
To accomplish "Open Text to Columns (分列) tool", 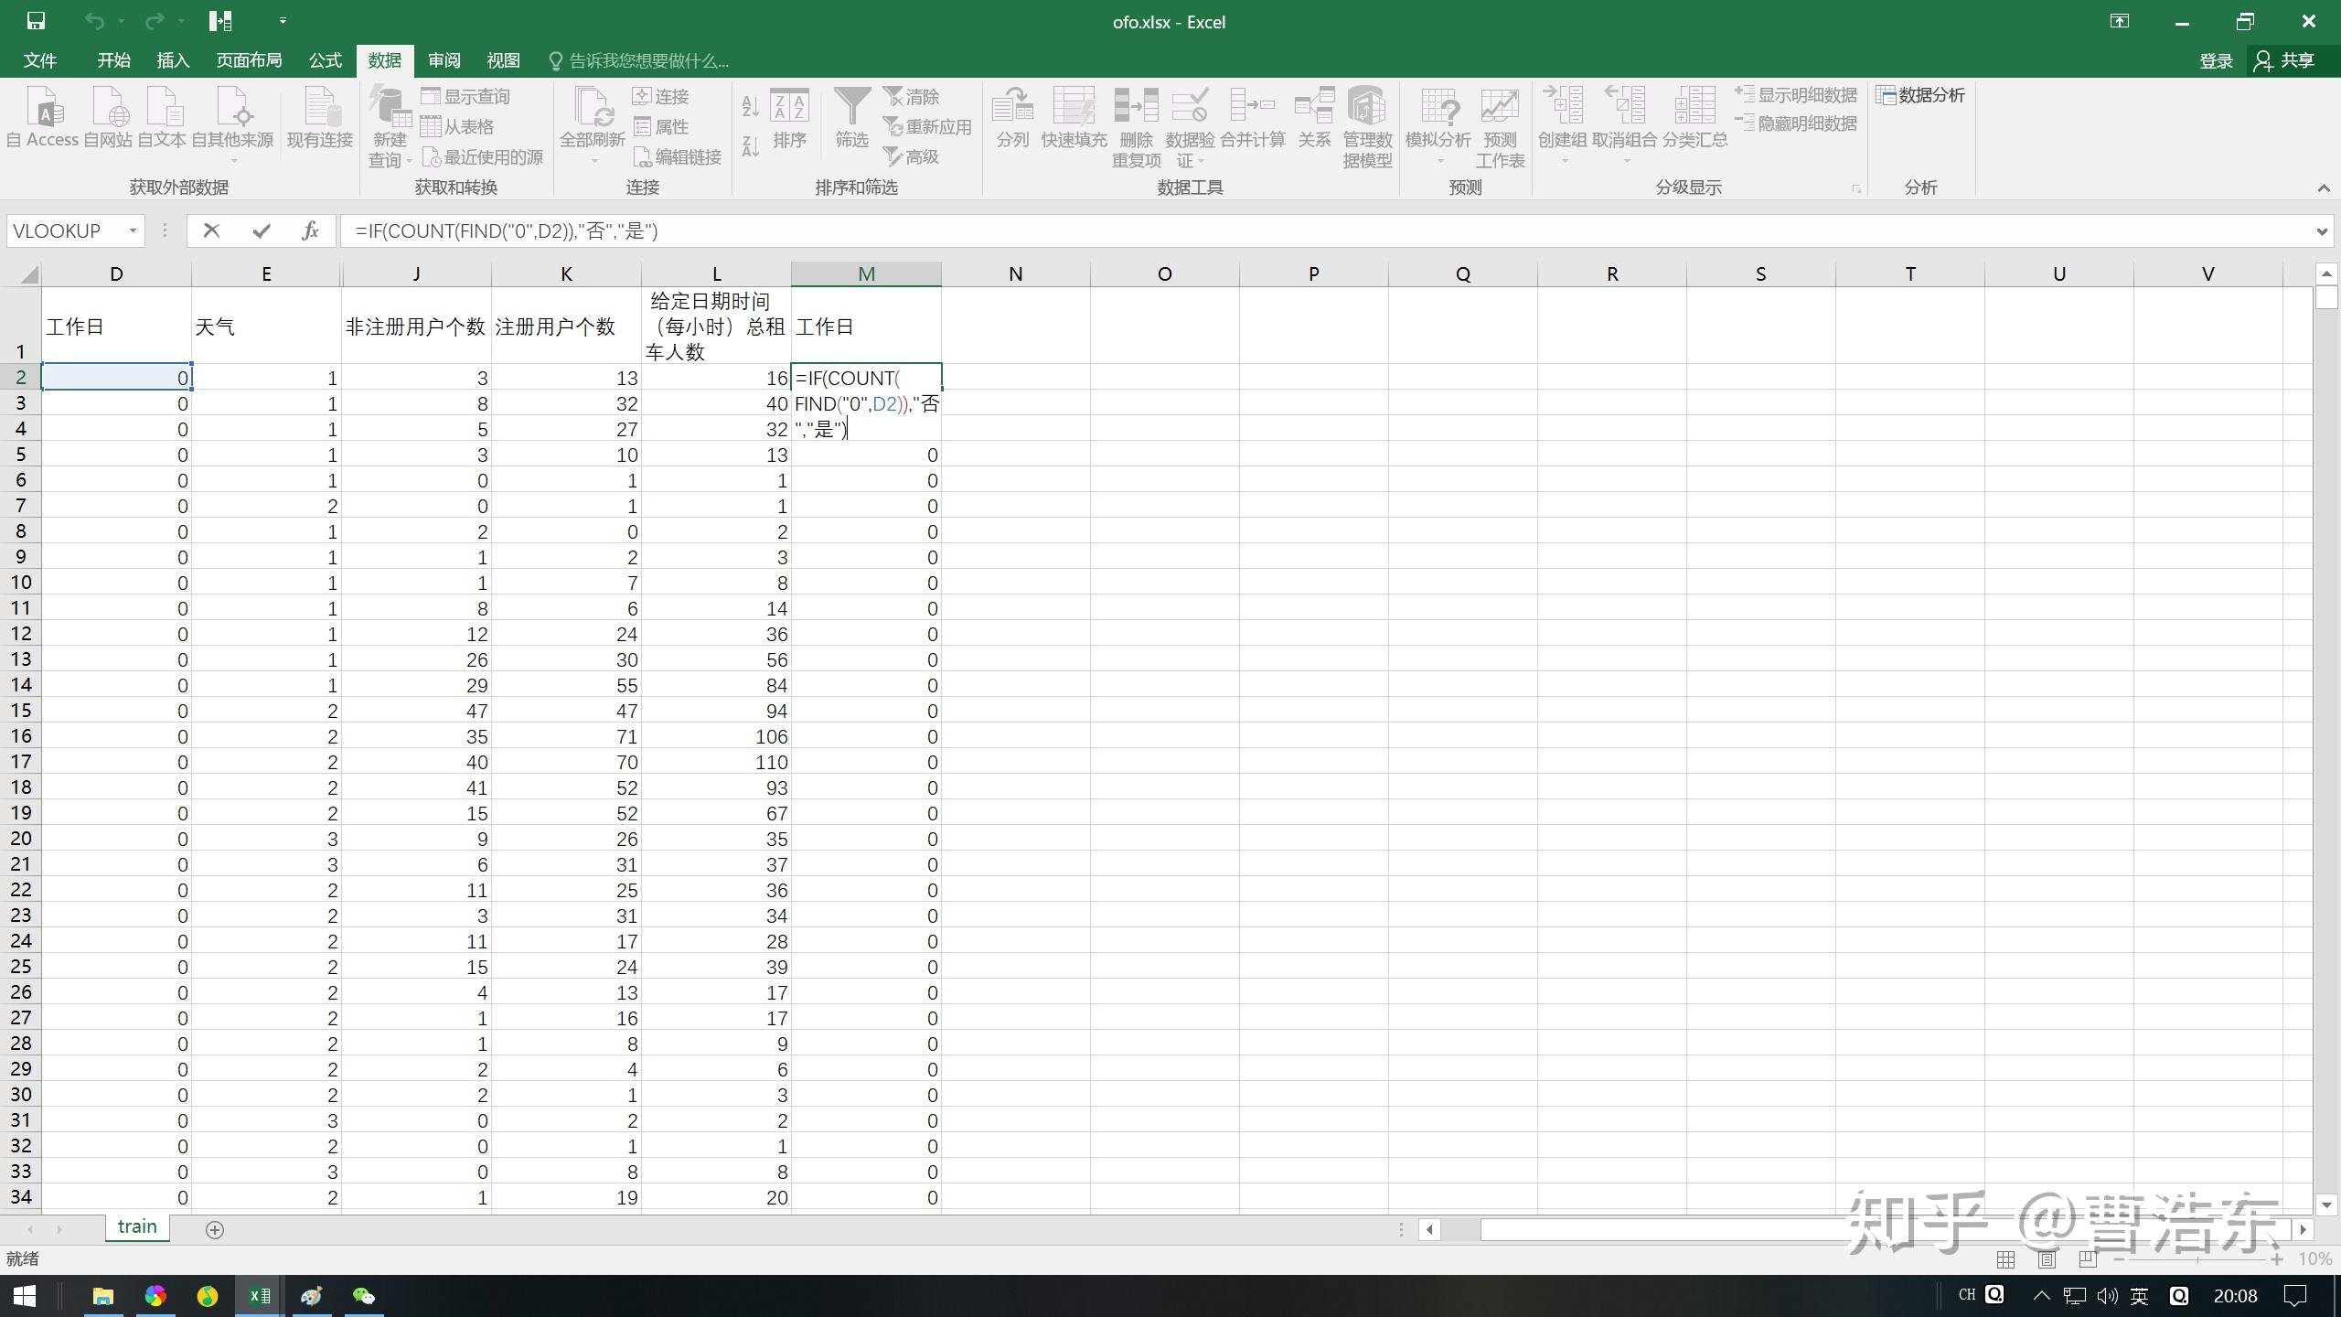I will (1012, 117).
